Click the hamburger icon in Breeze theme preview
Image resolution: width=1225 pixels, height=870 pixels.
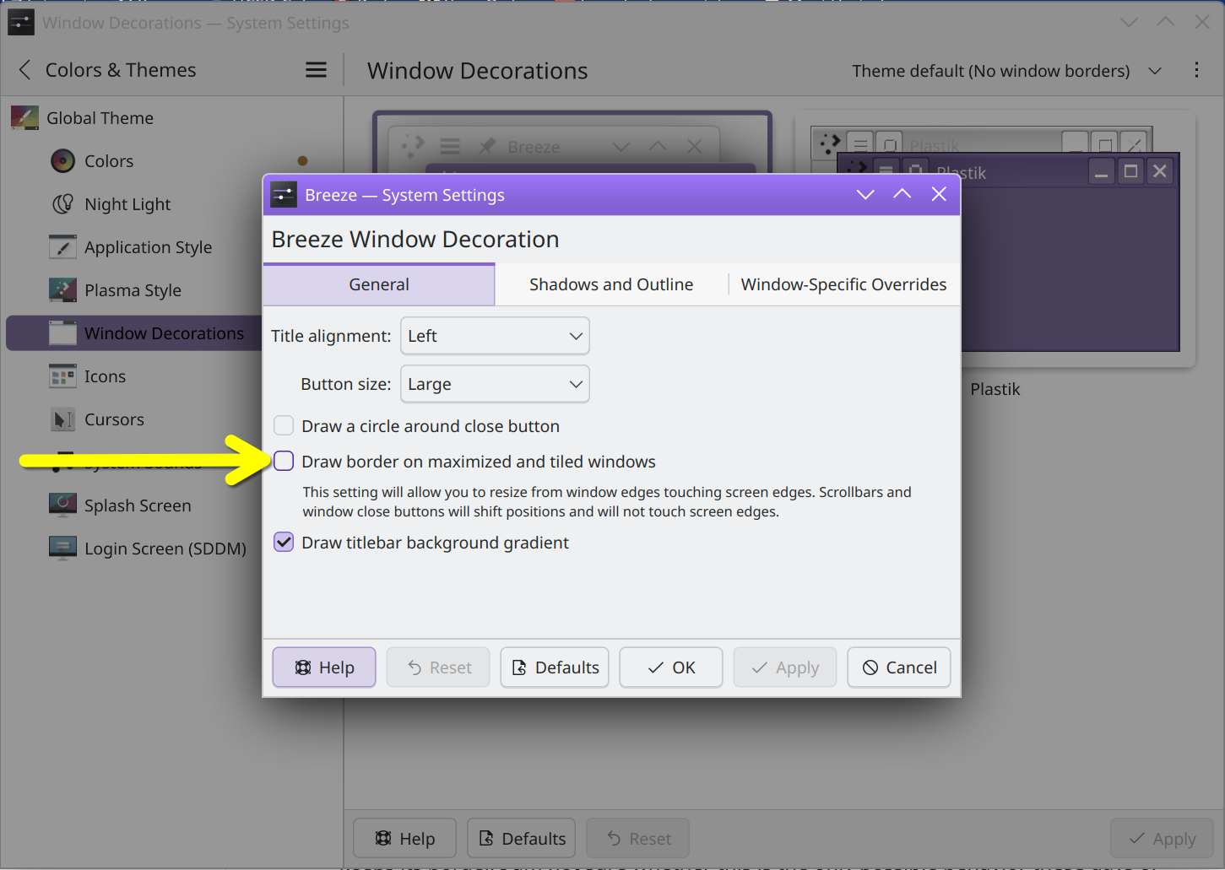450,146
